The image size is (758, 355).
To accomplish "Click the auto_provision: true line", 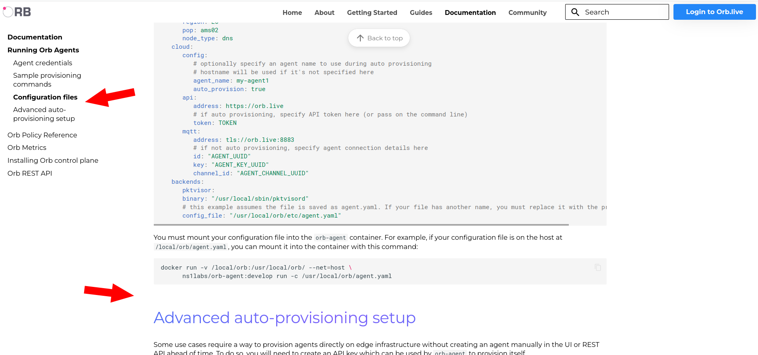I will (229, 89).
